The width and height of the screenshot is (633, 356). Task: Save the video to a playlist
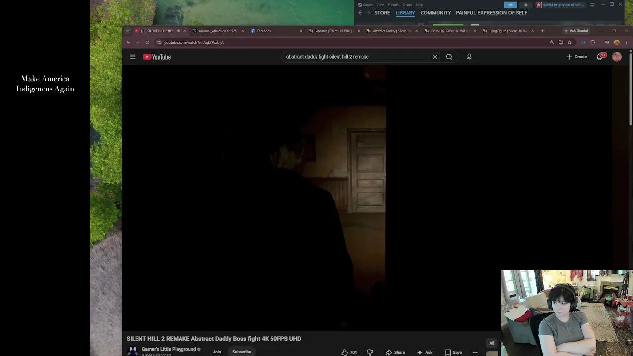coord(453,352)
